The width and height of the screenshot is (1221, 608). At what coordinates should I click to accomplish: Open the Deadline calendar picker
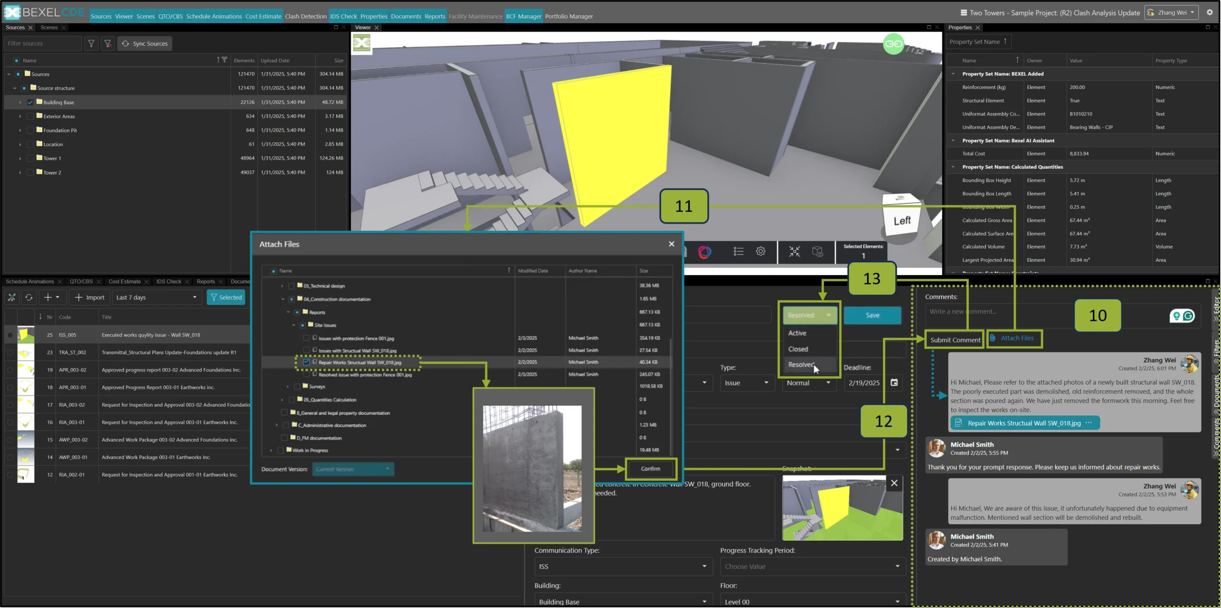point(894,382)
